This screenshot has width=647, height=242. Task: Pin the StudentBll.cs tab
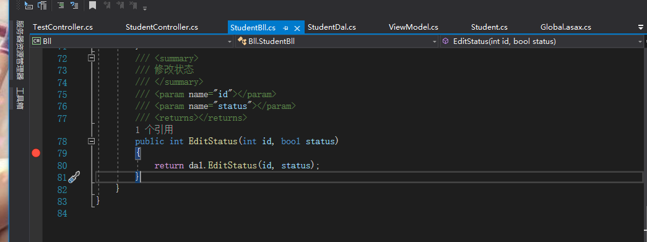coord(285,28)
